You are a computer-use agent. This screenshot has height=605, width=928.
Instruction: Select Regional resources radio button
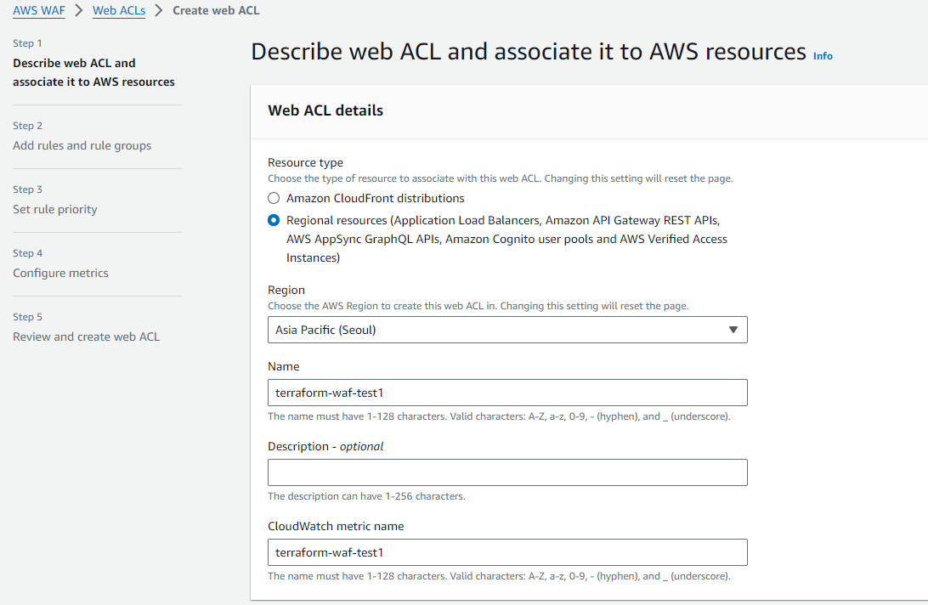point(274,220)
